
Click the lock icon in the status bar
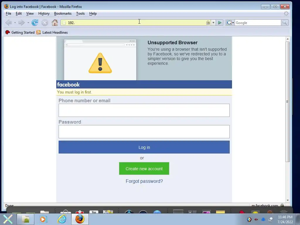pyautogui.click(x=282, y=205)
